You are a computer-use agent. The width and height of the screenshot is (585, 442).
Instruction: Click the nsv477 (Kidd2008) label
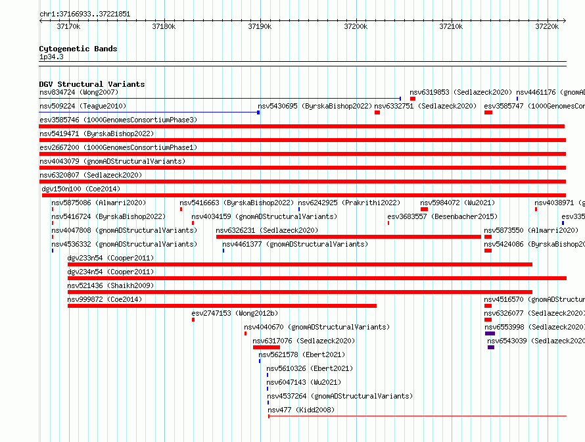tap(301, 410)
